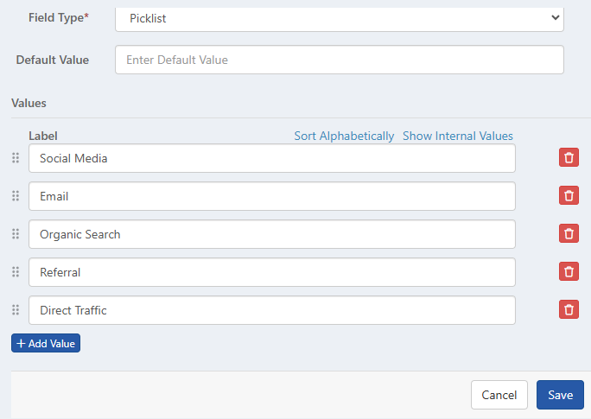The image size is (591, 419).
Task: Delete the Referral picklist value
Action: [569, 271]
